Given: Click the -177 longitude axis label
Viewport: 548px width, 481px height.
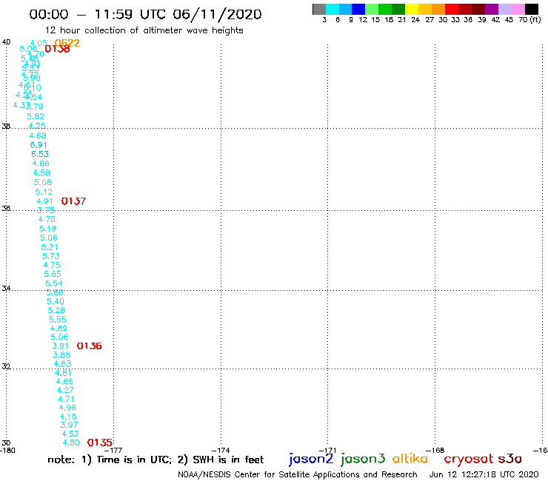Looking at the screenshot, I should tap(113, 451).
